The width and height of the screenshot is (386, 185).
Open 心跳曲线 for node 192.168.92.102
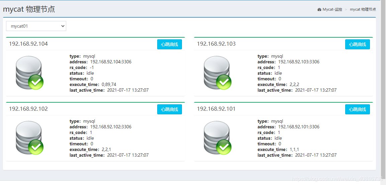[169, 109]
